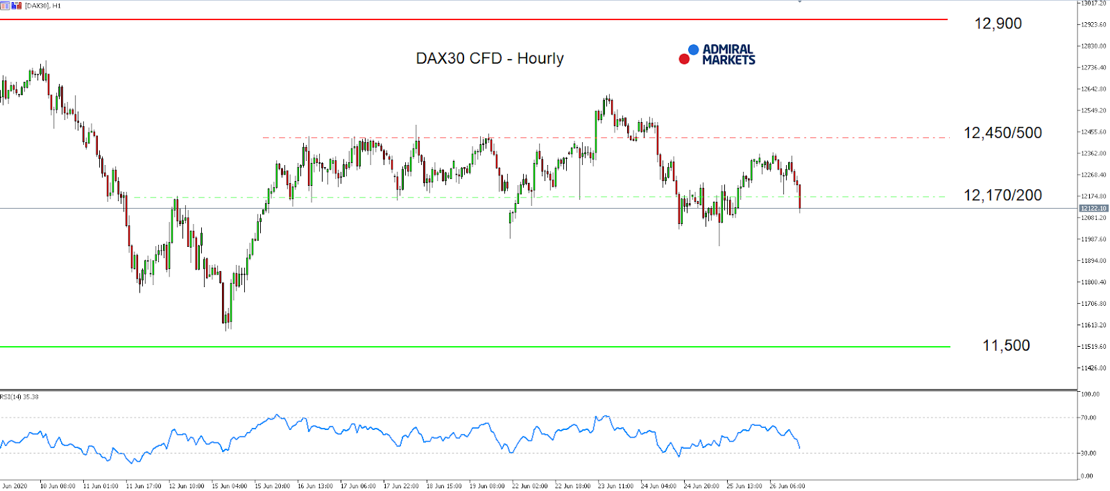Click the chart shift marker triangle at top
Screen dimensions: 1110x491
(799, 3)
